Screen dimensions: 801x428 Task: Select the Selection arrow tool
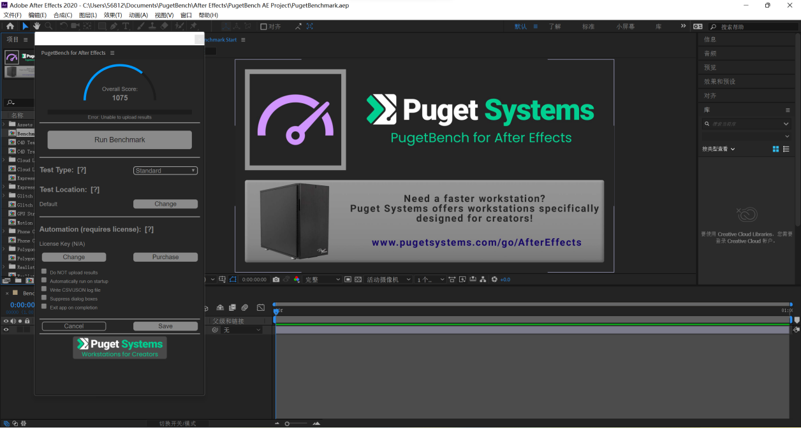tap(25, 26)
